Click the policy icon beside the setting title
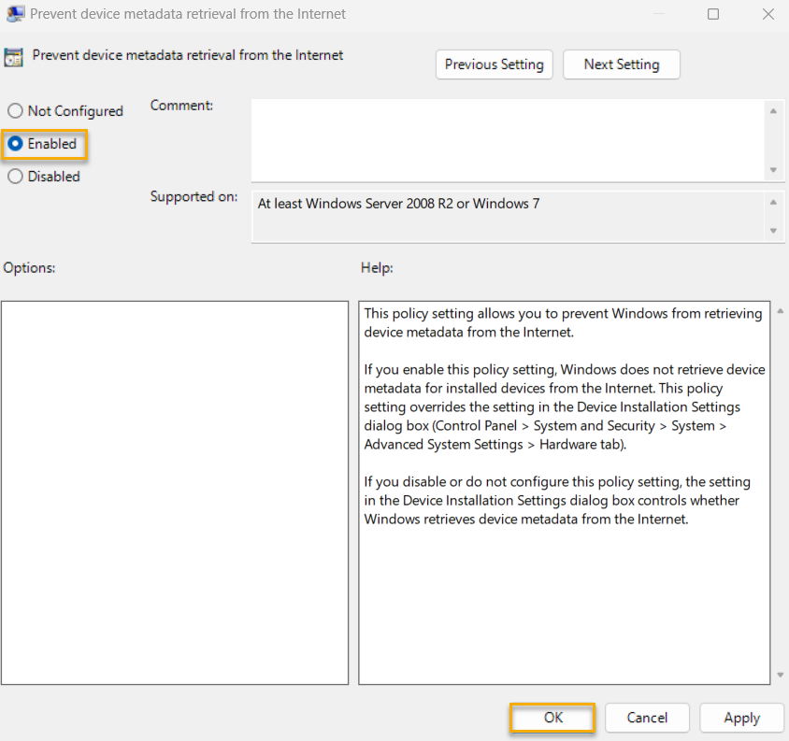Image resolution: width=789 pixels, height=741 pixels. 13,57
